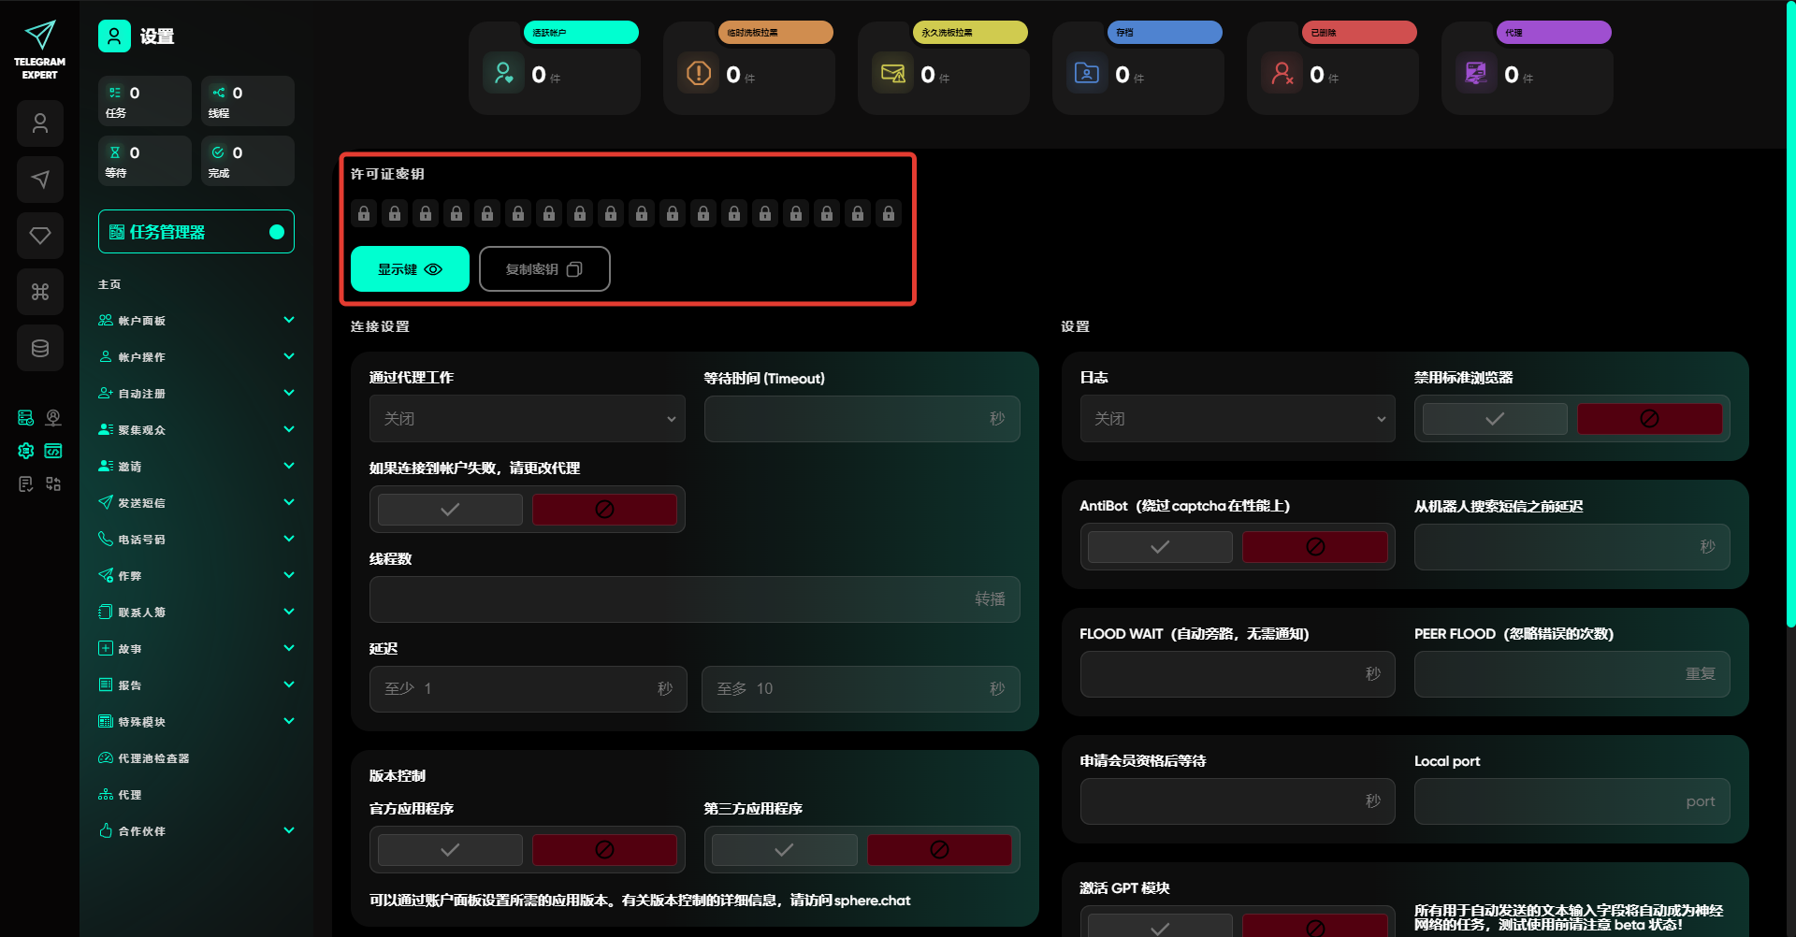Open the 代理池检查器 menu item

(153, 758)
